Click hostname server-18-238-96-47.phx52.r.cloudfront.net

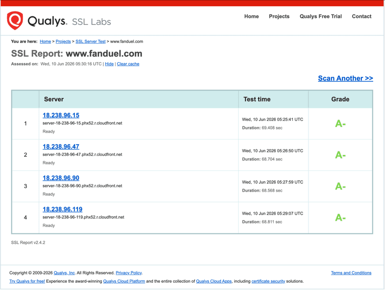(x=82, y=155)
